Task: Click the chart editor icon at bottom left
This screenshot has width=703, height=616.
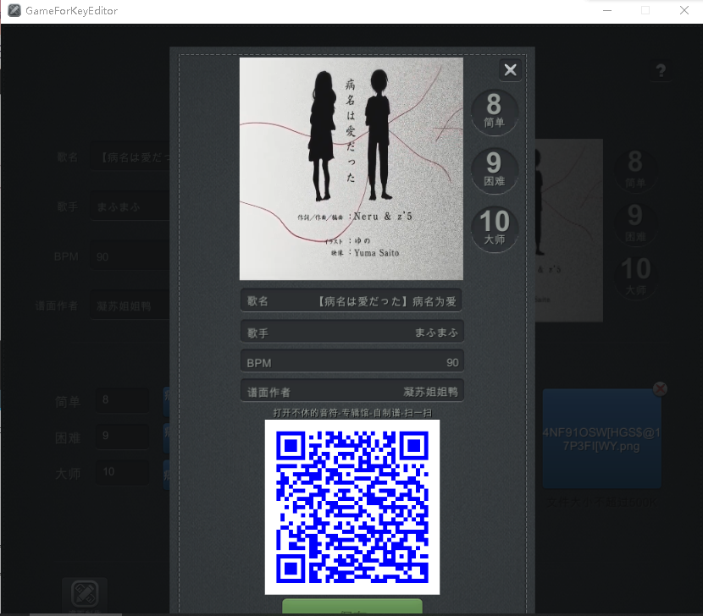Action: (x=85, y=594)
